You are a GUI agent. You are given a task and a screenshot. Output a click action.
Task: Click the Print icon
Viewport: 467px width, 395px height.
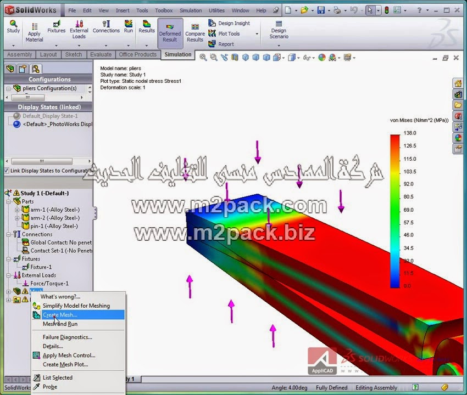[x=337, y=10]
